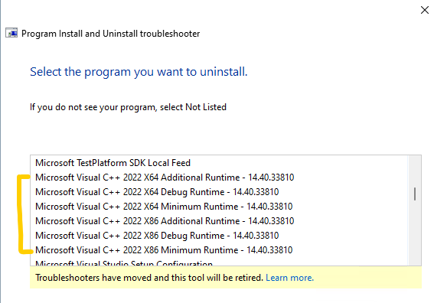Click the 'Troubleshooters have moved' notice text
The height and width of the screenshot is (303, 434).
149,278
